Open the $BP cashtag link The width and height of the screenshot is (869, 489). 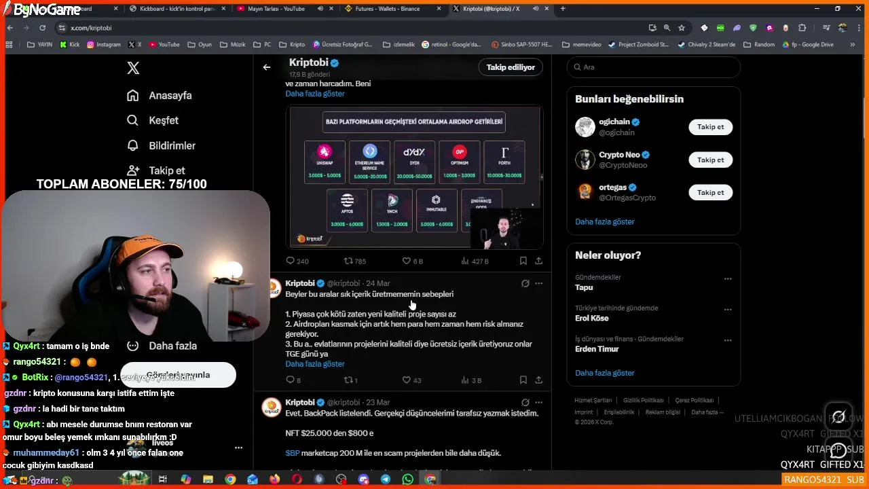pyautogui.click(x=292, y=453)
